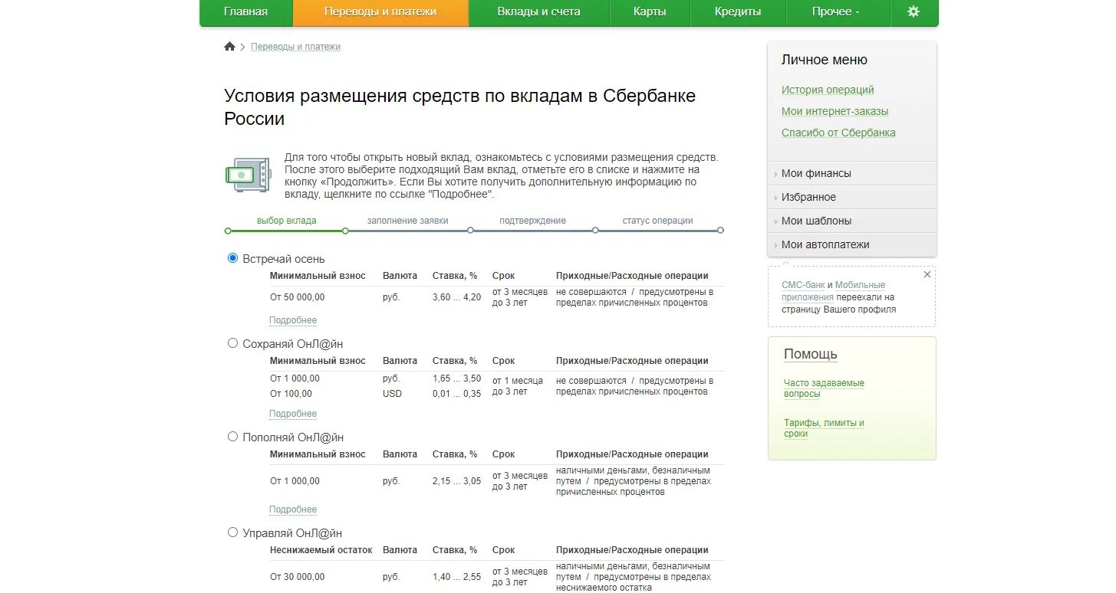Select the Встречай осень deposit
This screenshot has width=1116, height=593.
233,258
